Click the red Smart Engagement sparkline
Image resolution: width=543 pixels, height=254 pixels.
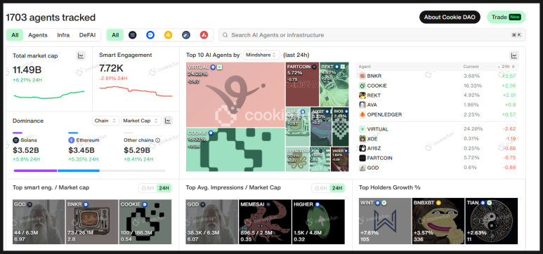pyautogui.click(x=136, y=91)
